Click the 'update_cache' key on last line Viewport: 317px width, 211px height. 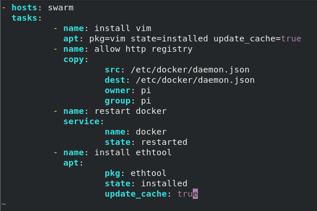click(x=136, y=194)
